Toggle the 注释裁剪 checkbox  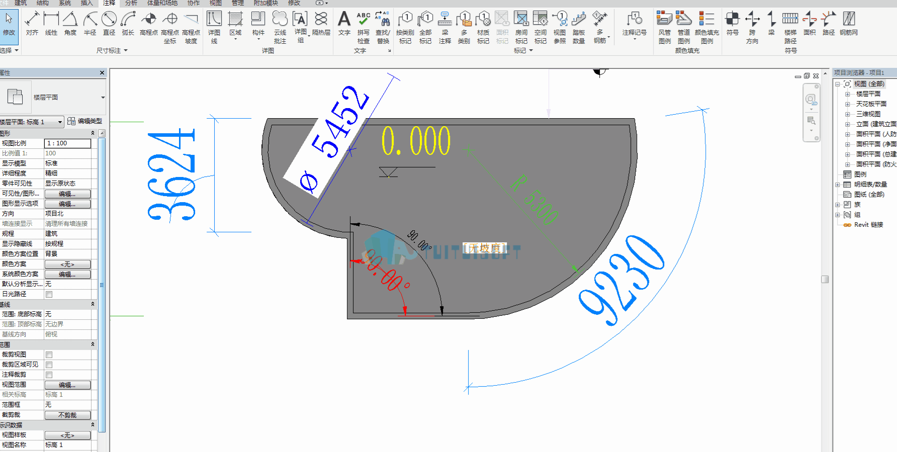tap(49, 375)
